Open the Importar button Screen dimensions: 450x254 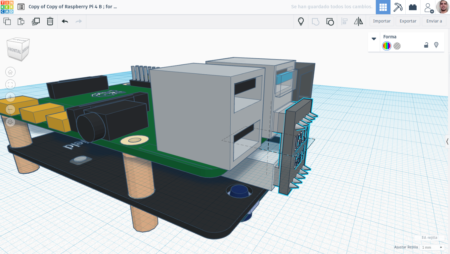tap(382, 21)
